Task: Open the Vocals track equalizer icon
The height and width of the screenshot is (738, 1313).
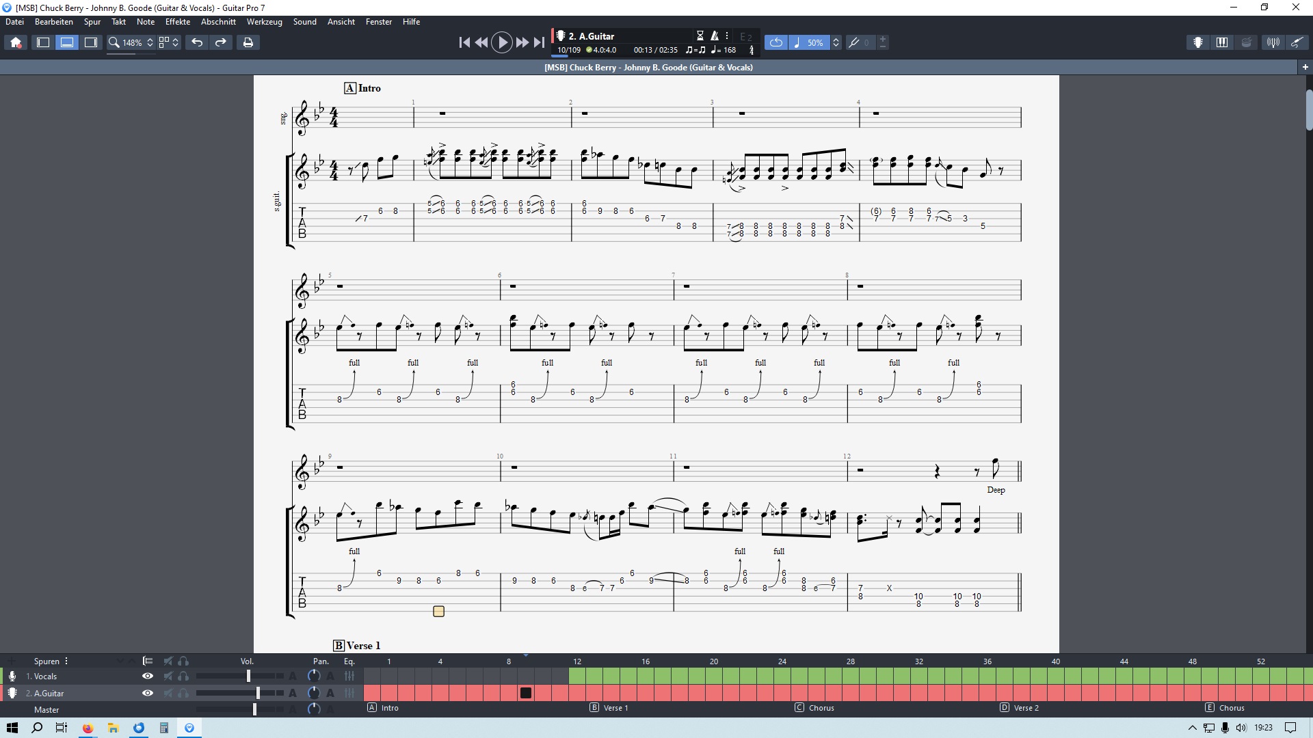Action: [349, 676]
